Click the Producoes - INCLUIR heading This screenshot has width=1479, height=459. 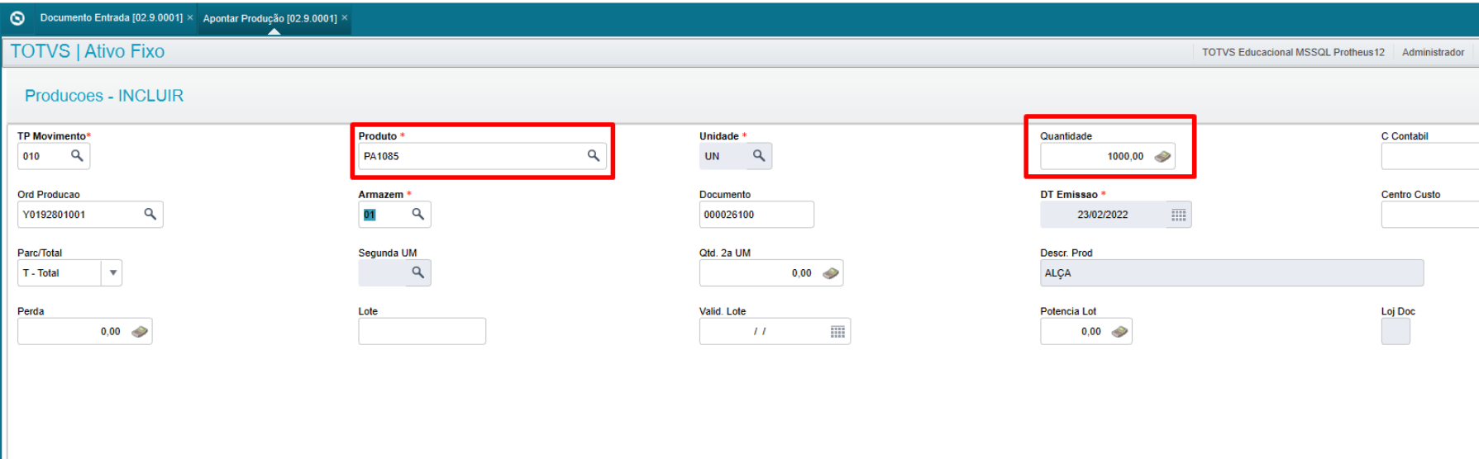pyautogui.click(x=104, y=96)
